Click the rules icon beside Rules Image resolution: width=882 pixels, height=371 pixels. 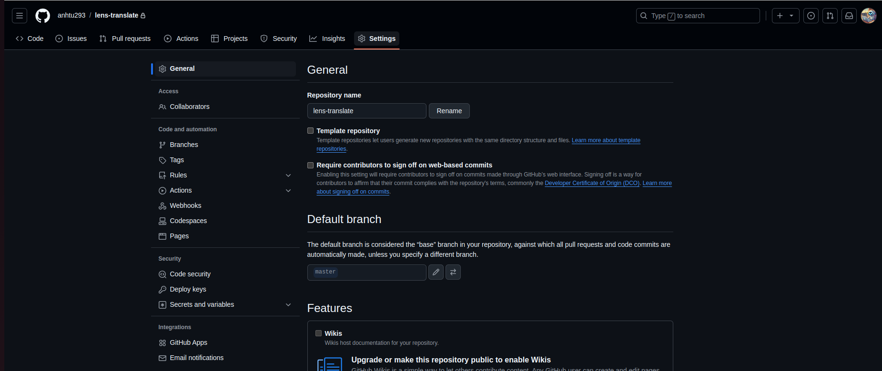click(162, 176)
